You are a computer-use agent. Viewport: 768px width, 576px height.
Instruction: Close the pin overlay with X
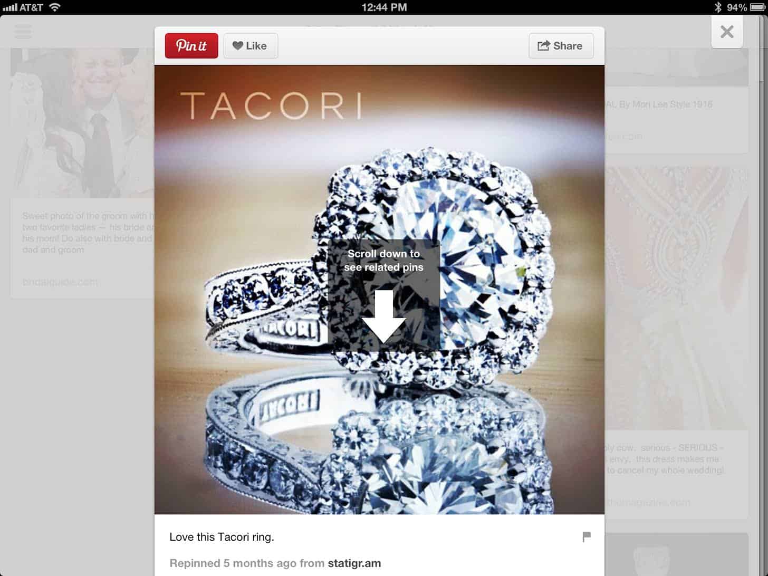pyautogui.click(x=727, y=32)
